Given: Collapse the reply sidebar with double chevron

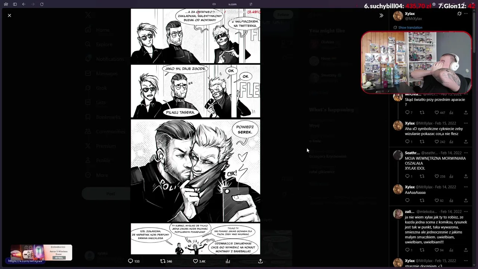Looking at the screenshot, I should pos(381,15).
